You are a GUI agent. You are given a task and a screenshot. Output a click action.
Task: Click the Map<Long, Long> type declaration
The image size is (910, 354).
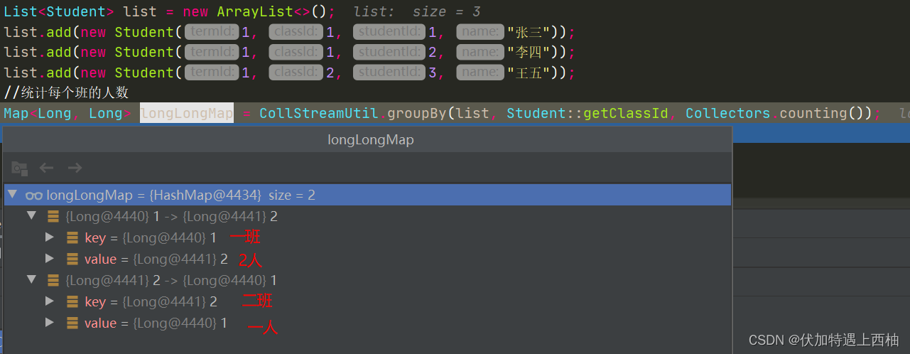[x=67, y=113]
